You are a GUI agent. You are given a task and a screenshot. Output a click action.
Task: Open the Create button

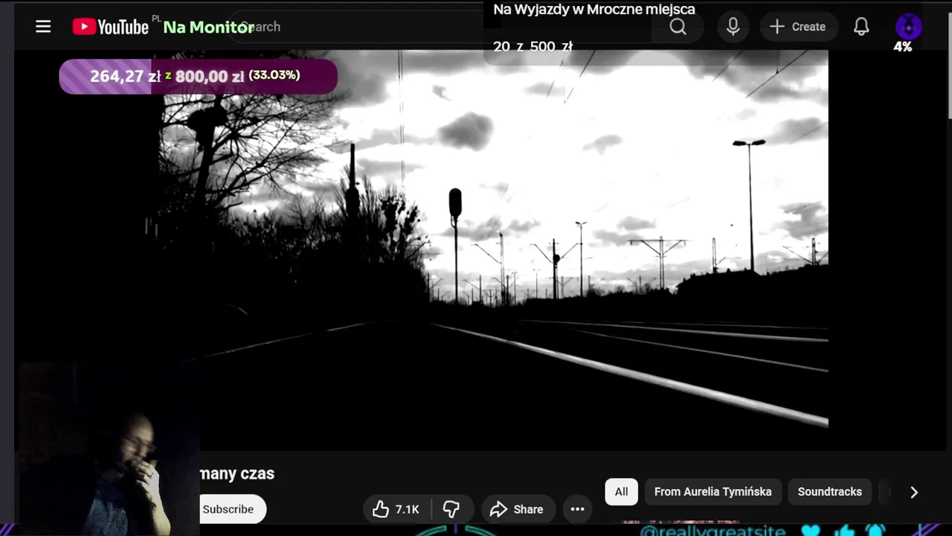(797, 27)
